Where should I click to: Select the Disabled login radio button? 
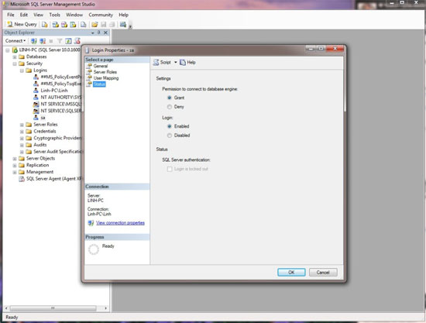tap(170, 136)
